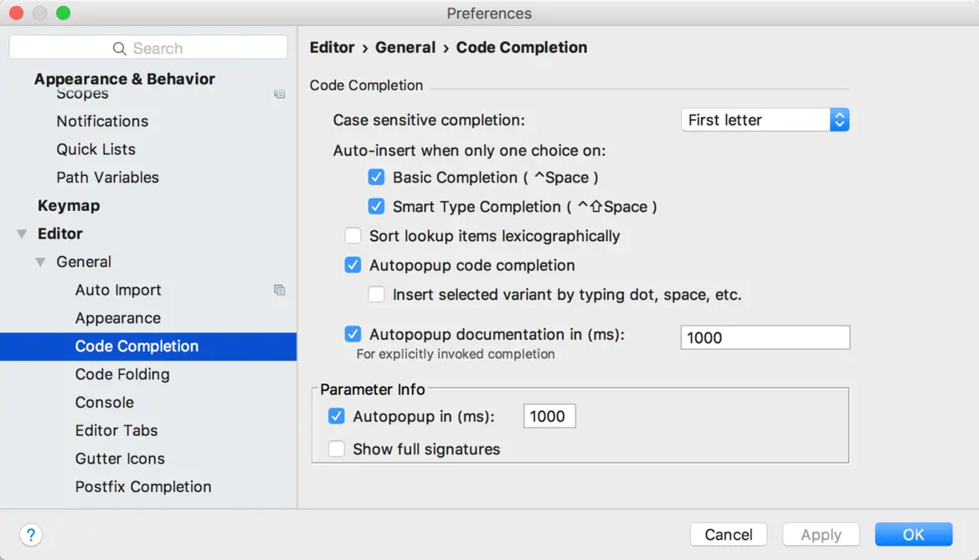Click the project-level icon beside Scopes
Screen dimensions: 979x560
coord(280,95)
